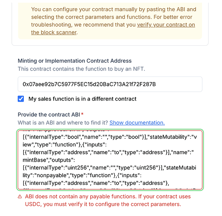
Task: Click the 0x07aee92b7C59 address text
Action: click(89, 84)
